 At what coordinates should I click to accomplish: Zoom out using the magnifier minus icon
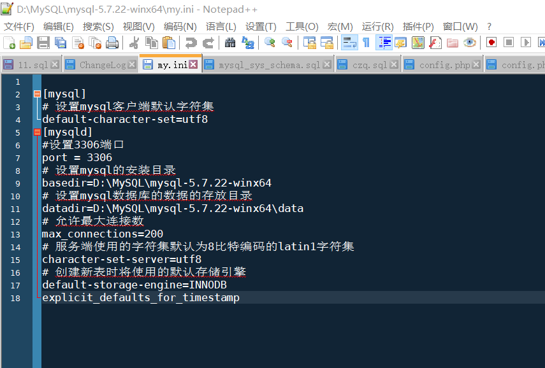click(x=287, y=43)
